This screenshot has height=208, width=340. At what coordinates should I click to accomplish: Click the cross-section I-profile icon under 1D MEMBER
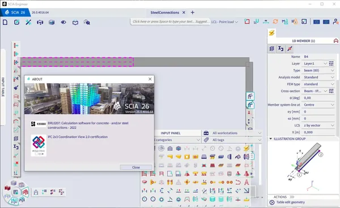280,49
